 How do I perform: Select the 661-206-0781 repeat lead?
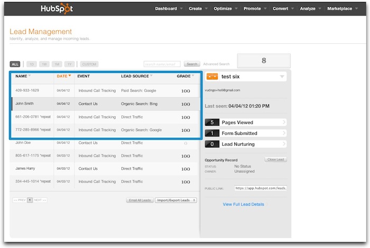[x=105, y=117]
